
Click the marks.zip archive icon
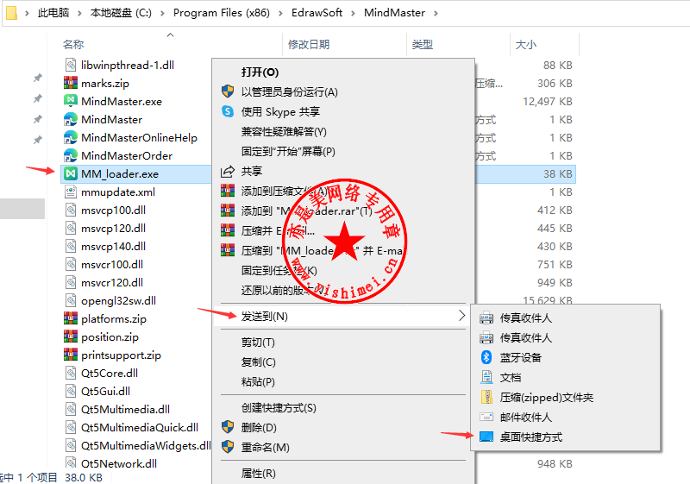[71, 83]
